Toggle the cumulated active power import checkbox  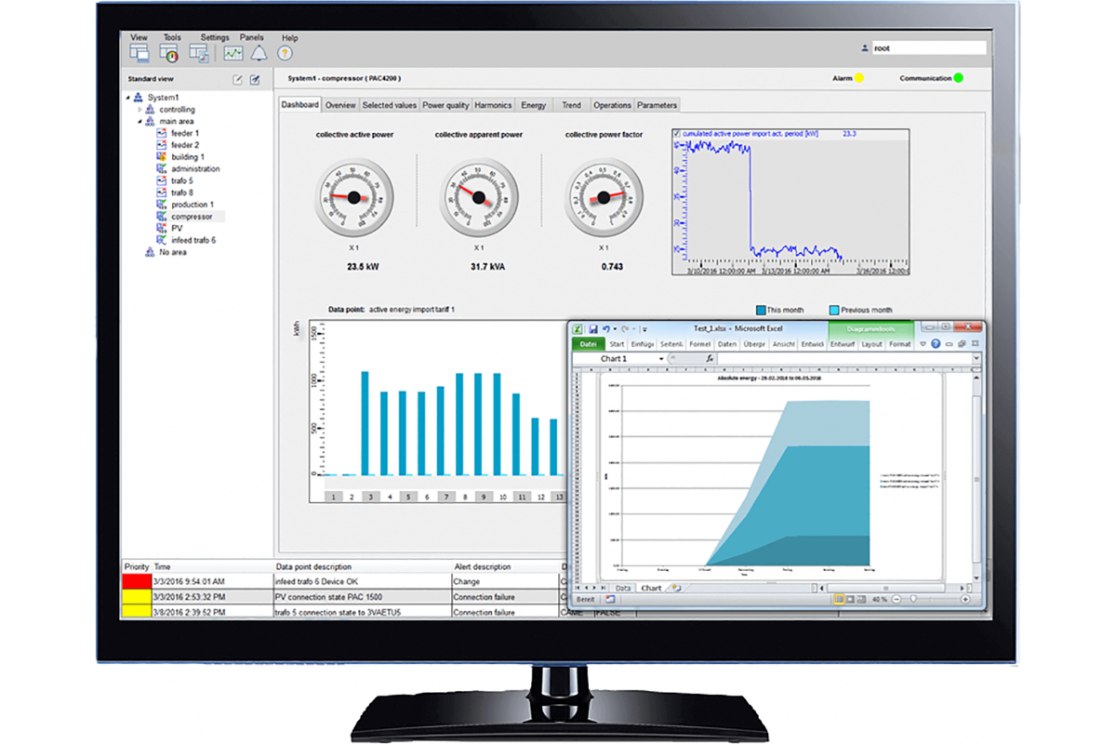(676, 134)
